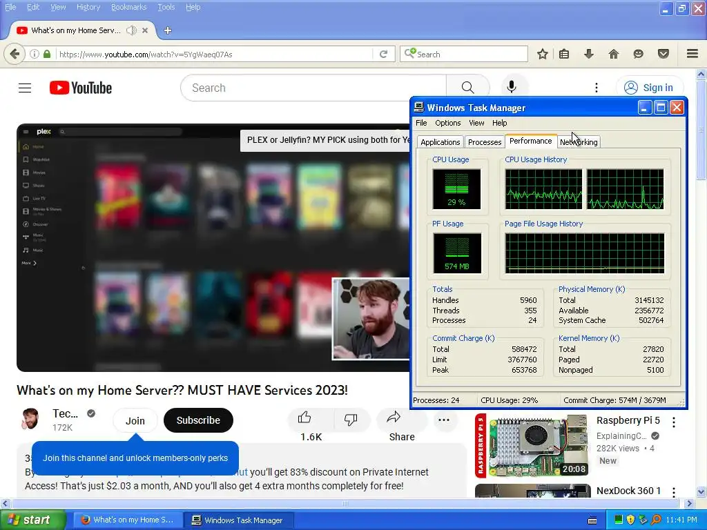
Task: Open options for Raspberry Pi 5 video
Action: click(x=674, y=422)
